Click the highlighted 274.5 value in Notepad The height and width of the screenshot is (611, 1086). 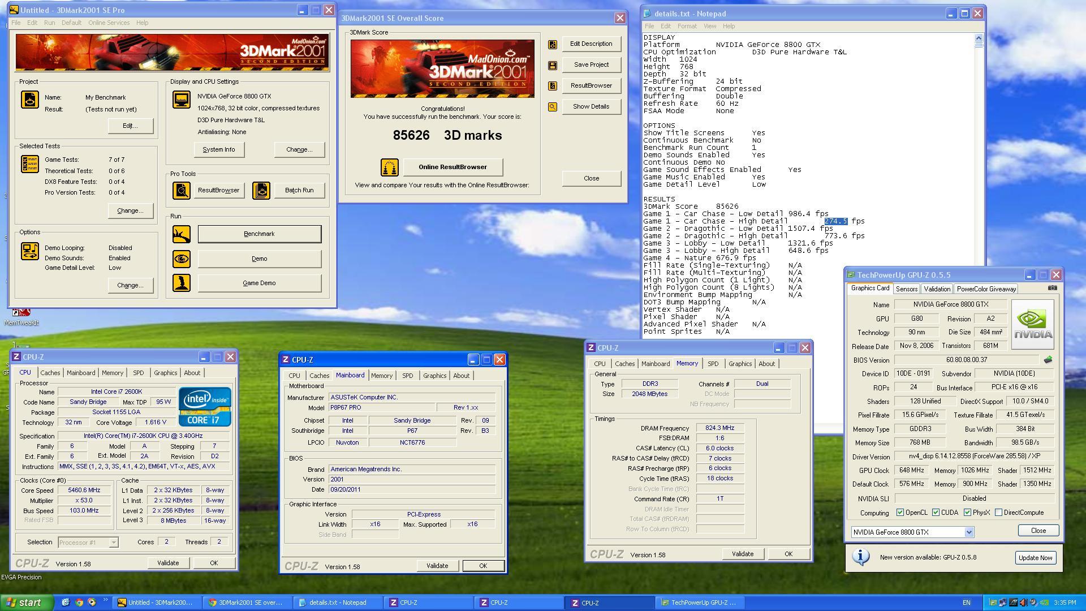835,221
